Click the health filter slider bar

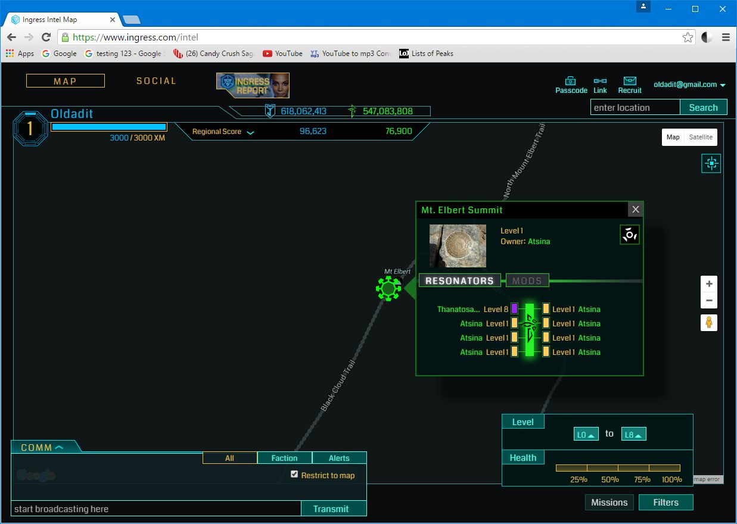pyautogui.click(x=618, y=468)
